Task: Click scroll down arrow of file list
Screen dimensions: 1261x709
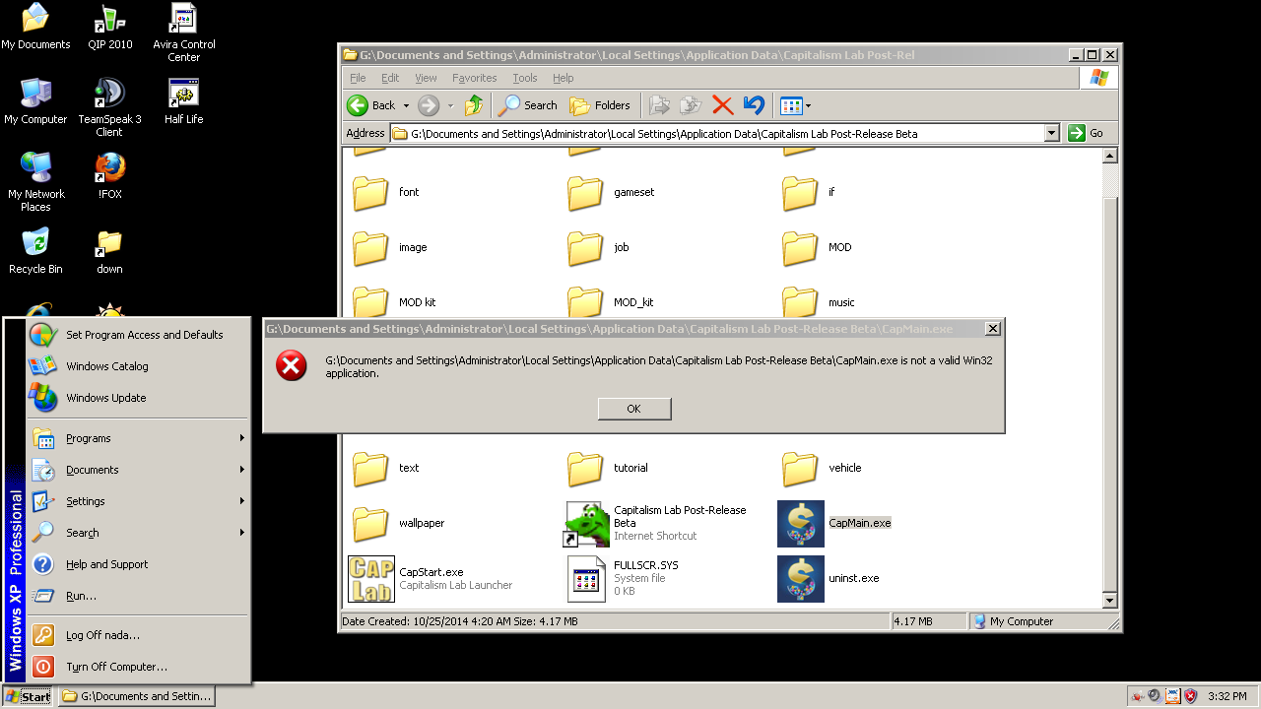Action: tap(1110, 601)
